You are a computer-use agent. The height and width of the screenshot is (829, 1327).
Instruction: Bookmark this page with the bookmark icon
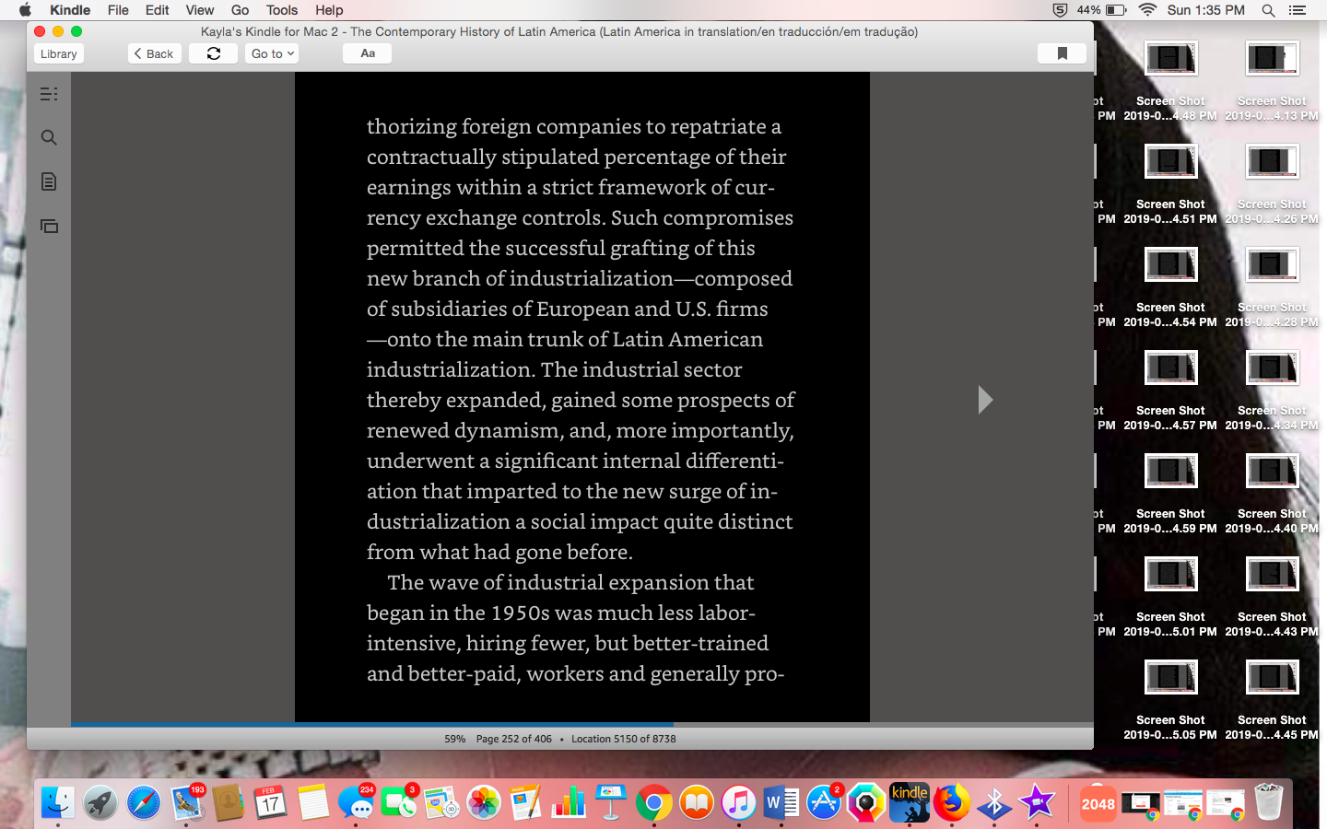[x=1062, y=53]
